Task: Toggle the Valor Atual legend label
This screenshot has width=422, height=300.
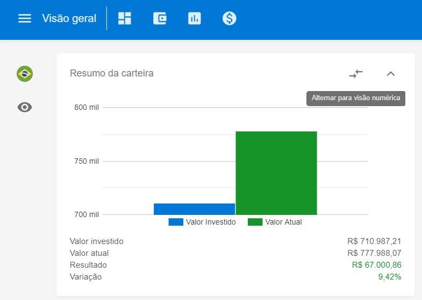Action: coord(283,222)
